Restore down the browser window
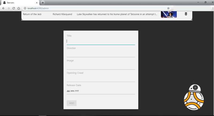This screenshot has width=214, height=116. point(205,2)
